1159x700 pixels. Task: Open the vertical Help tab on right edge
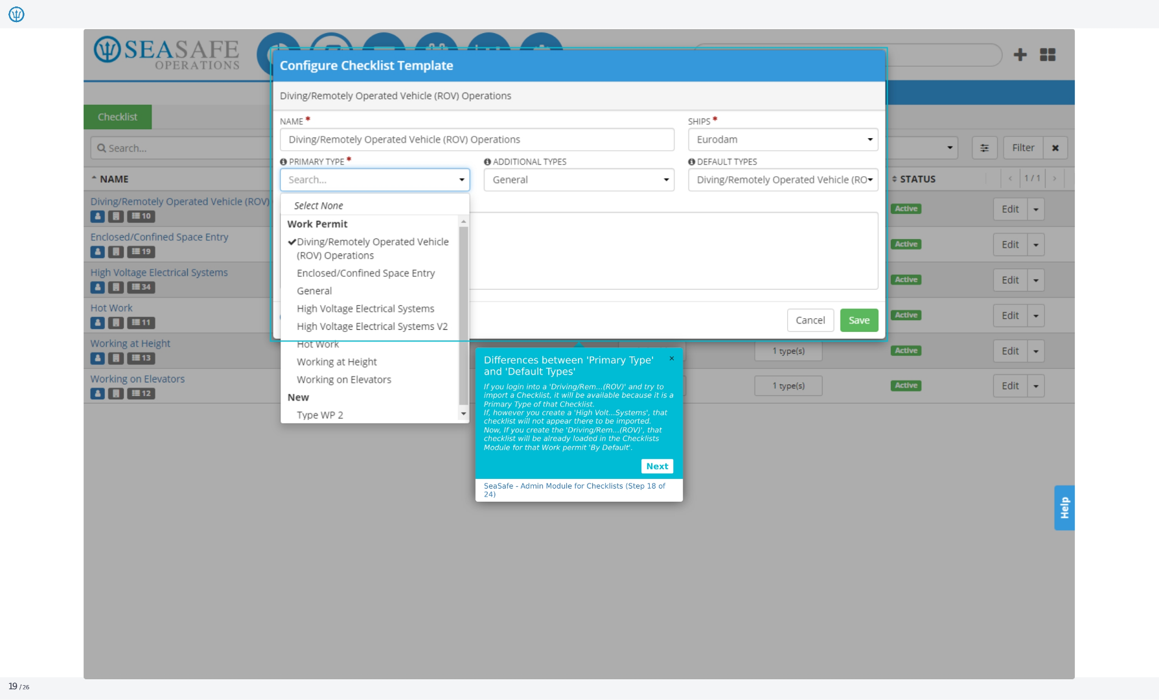[1064, 507]
